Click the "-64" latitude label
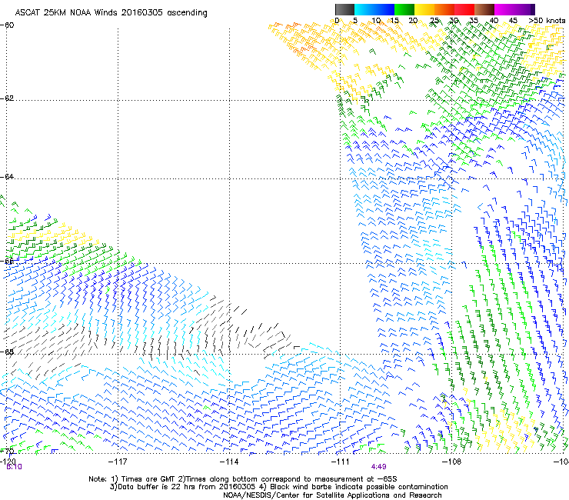 (7, 177)
